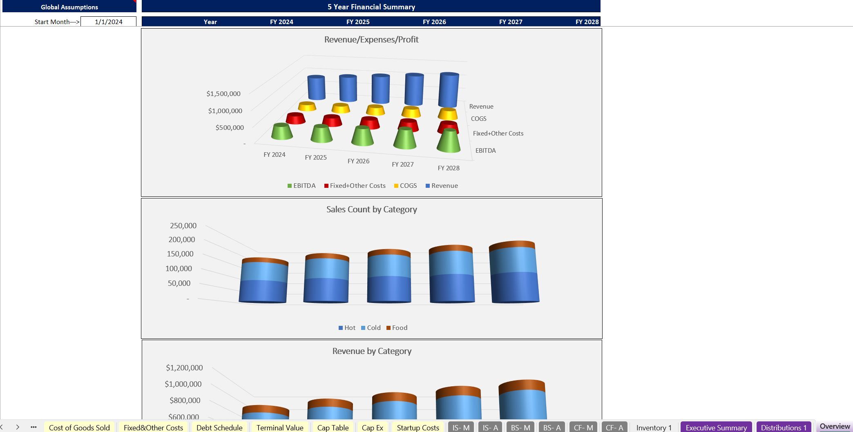The image size is (853, 432).
Task: Select the Cap Table sheet tab
Action: pos(333,427)
